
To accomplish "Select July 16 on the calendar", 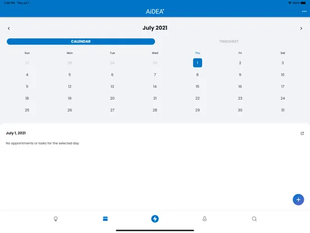I will tap(240, 86).
